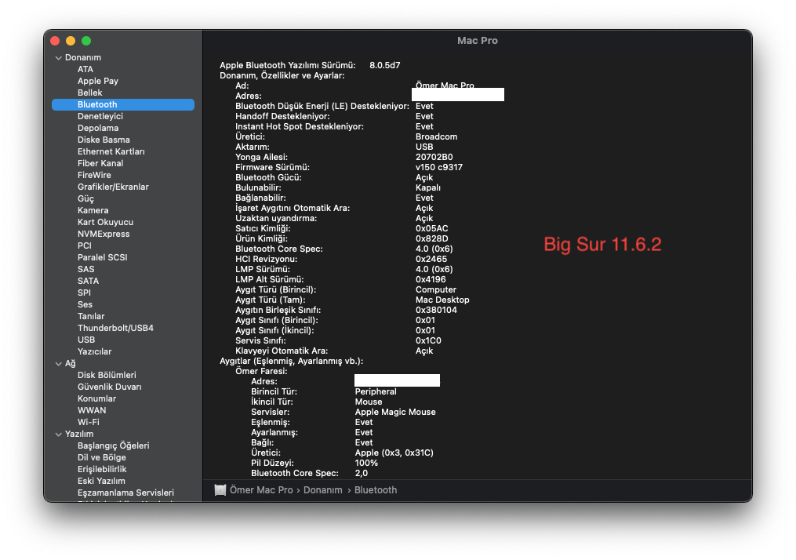Open NVMExpress in the sidebar
The image size is (796, 560).
[103, 234]
